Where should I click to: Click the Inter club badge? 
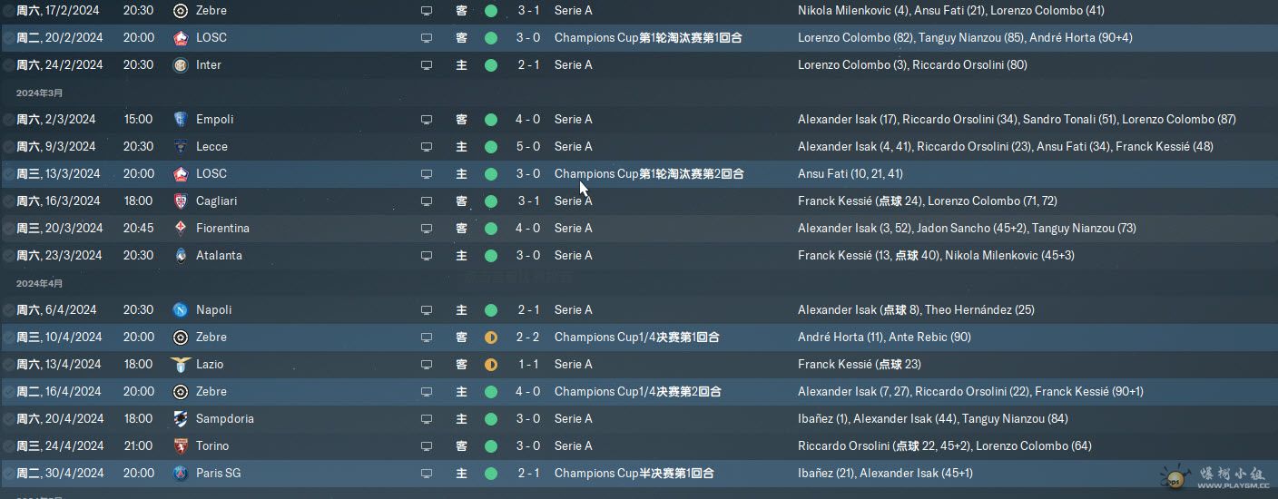coord(180,65)
